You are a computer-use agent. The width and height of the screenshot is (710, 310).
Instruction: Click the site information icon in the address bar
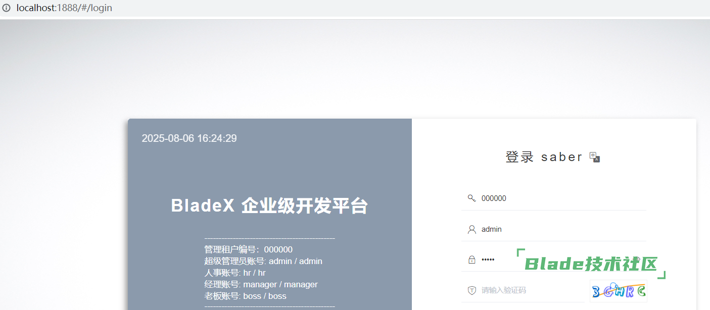7,8
